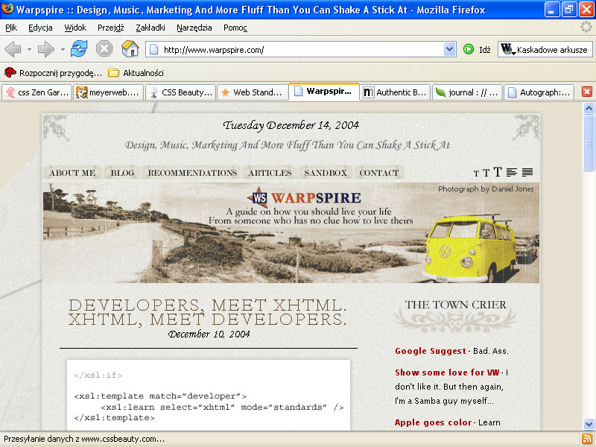Open the CONTACT navigation link
596x447 pixels.
379,173
